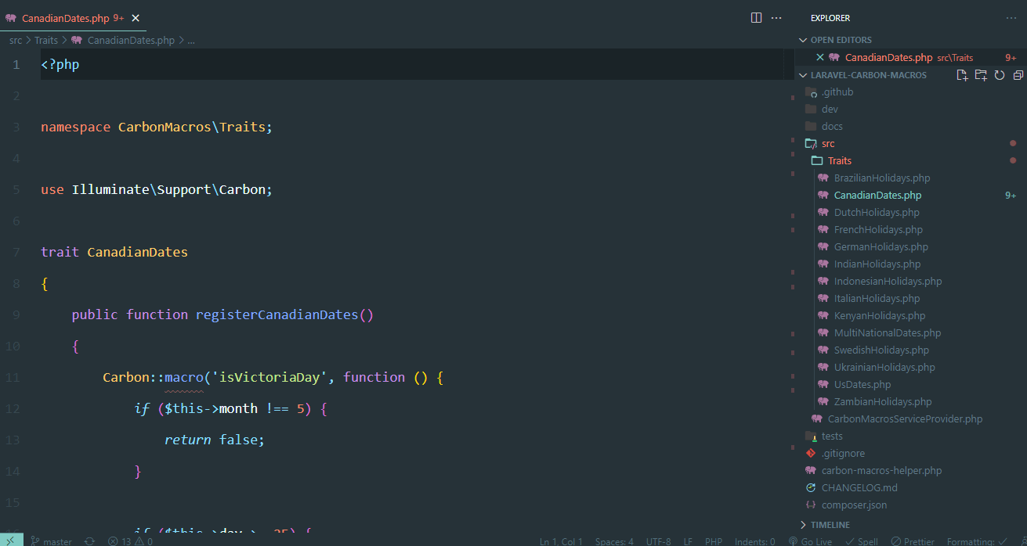Viewport: 1027px width, 546px height.
Task: Split the editor using the split icon
Action: coord(755,17)
